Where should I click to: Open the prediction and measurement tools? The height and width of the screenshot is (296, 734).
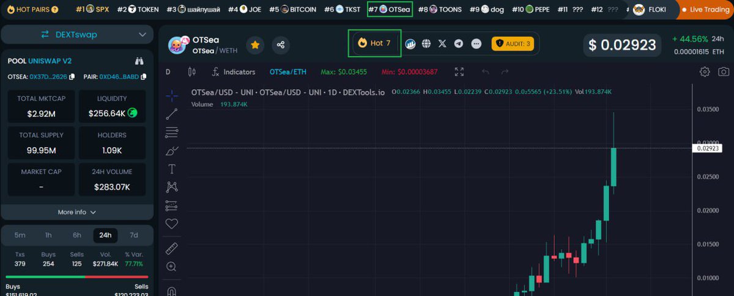click(x=172, y=205)
